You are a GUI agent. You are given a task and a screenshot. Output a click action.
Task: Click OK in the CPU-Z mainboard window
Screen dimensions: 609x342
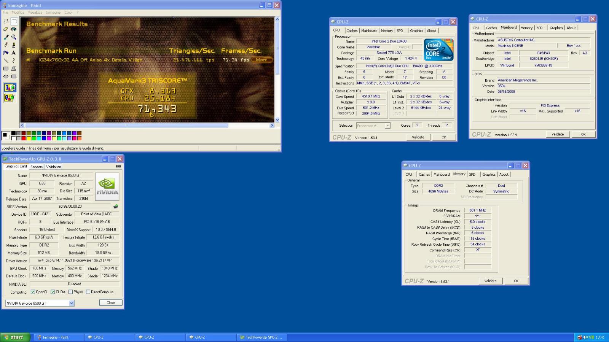(583, 134)
